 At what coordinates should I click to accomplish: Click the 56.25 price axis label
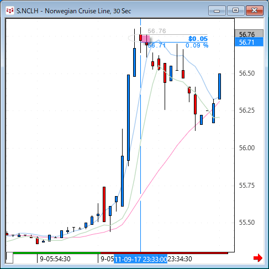(247, 110)
